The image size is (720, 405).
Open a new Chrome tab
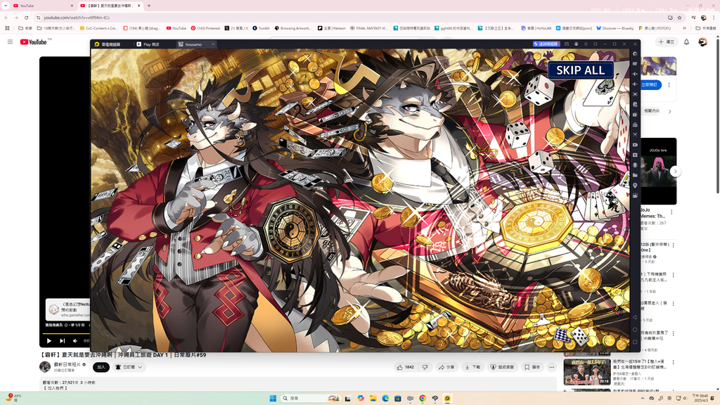pos(149,6)
